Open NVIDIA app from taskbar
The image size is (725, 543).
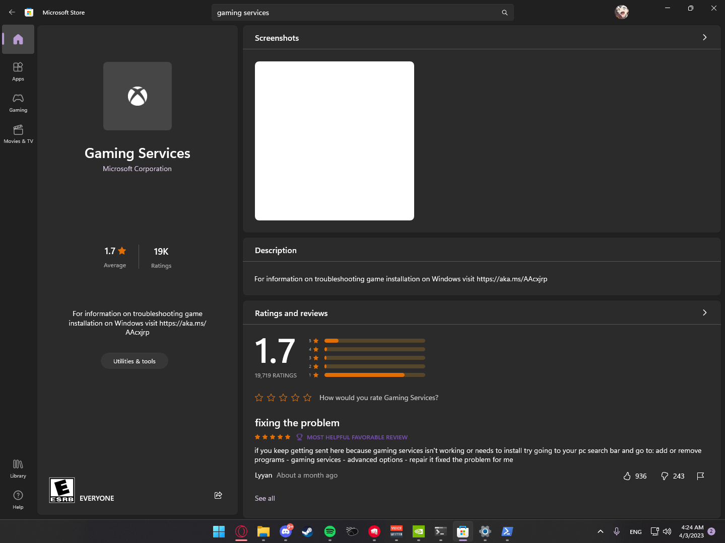[419, 531]
